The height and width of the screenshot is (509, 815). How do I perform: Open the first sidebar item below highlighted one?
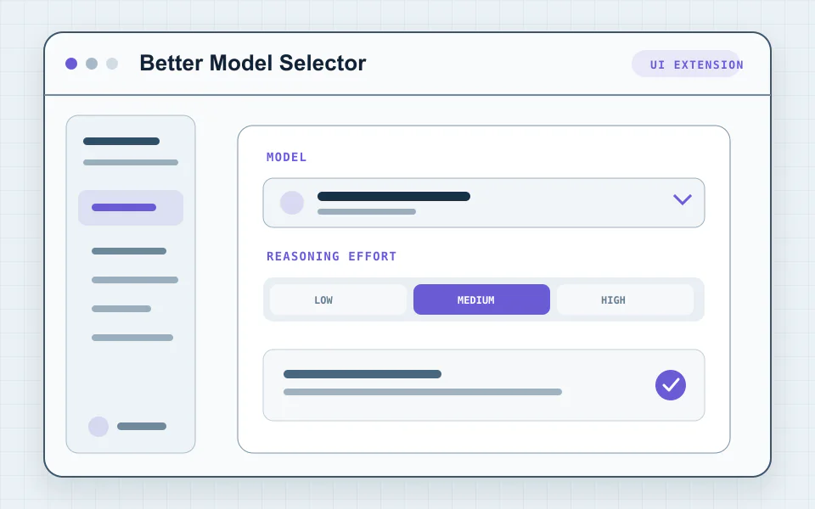[x=129, y=251]
